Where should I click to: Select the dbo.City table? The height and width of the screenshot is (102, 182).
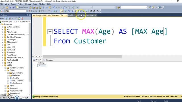(x=16, y=78)
